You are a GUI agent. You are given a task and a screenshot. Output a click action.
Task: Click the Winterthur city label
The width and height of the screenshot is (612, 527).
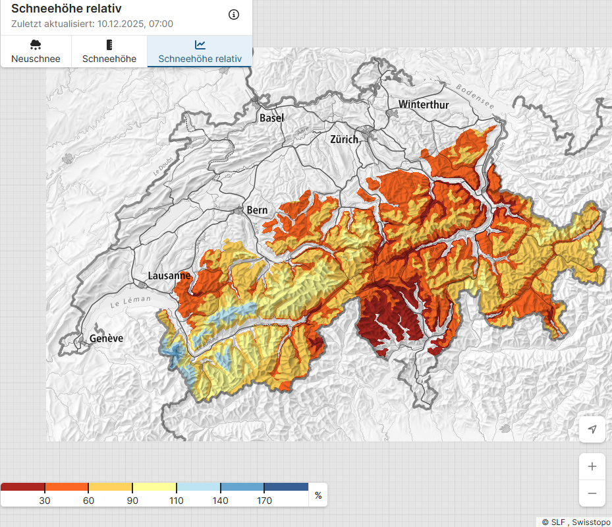[424, 105]
